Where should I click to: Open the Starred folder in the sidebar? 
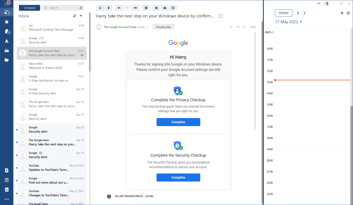point(7,22)
